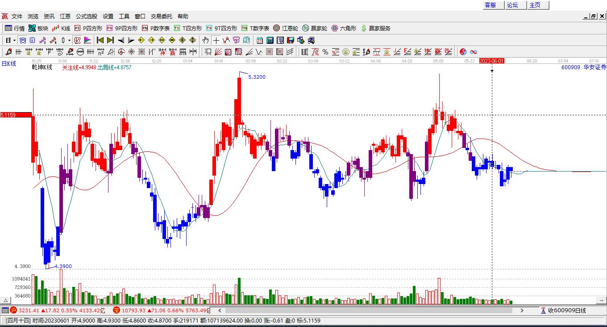Click the 日K线 period label

pyautogui.click(x=9, y=63)
